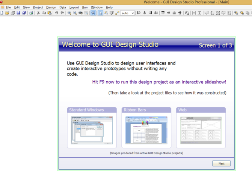
Task: Click the Web preview thumbnail
Action: tap(201, 130)
